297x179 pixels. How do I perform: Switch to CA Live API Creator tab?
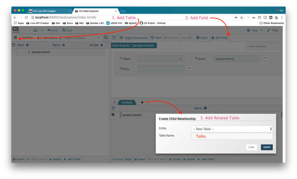(x=49, y=11)
